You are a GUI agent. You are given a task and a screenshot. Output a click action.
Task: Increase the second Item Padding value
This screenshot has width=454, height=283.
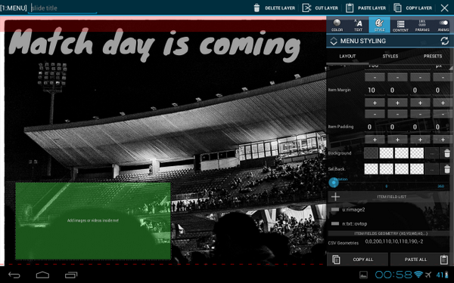coord(397,140)
